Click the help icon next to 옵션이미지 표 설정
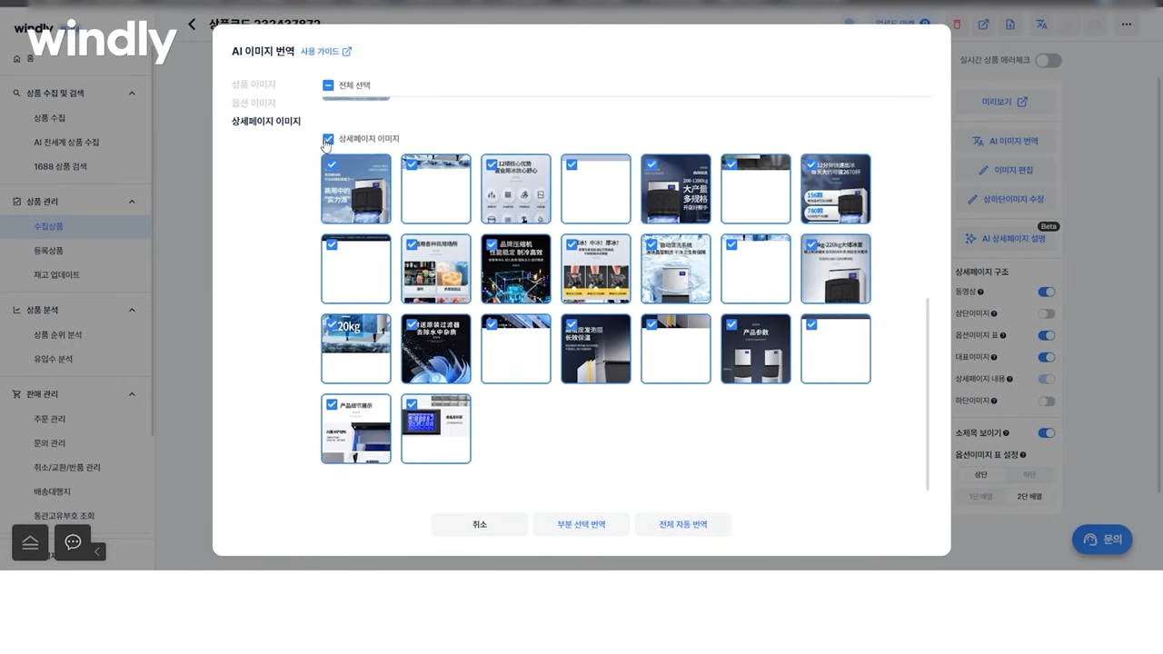1163x654 pixels. [x=1023, y=455]
